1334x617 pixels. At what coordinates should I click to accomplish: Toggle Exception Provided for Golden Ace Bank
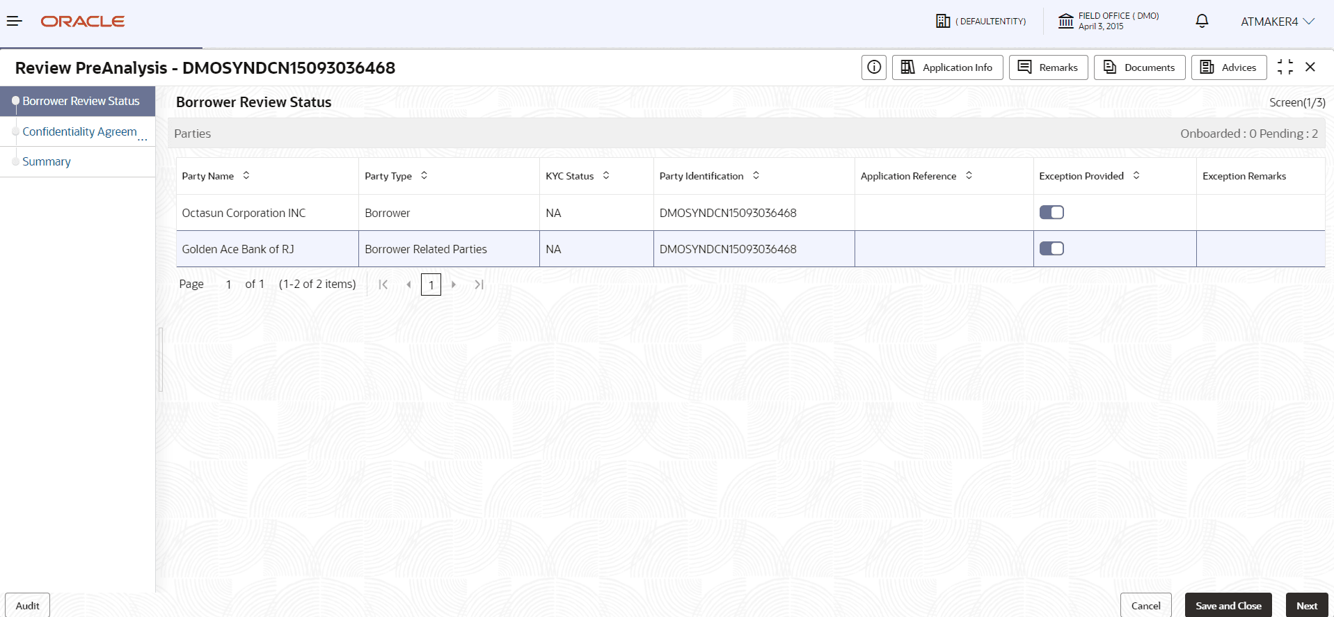pos(1051,248)
